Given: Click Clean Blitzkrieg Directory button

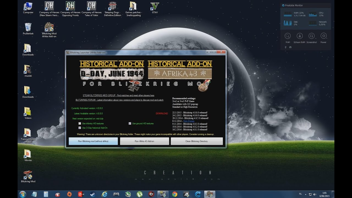Looking at the screenshot, I should [x=197, y=141].
